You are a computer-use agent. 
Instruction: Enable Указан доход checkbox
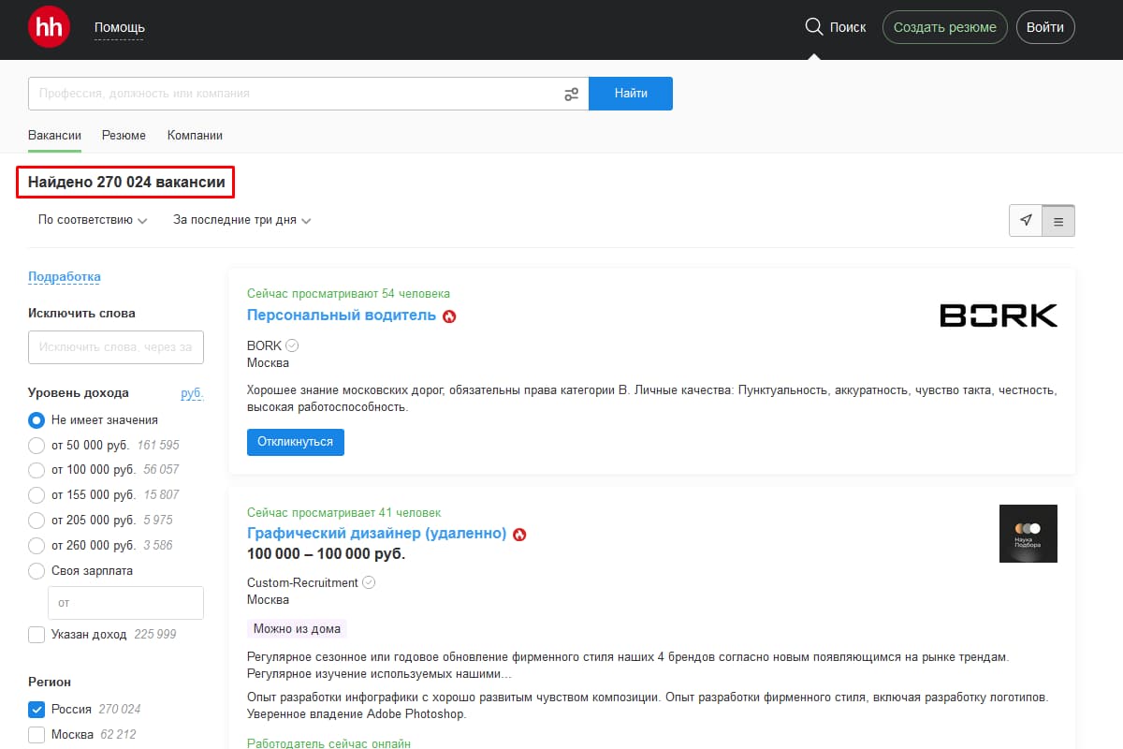click(x=36, y=635)
